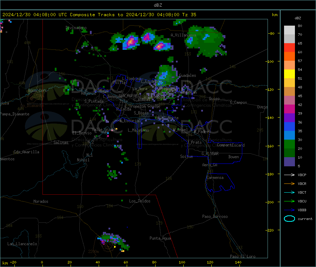The width and height of the screenshot is (316, 267).
Task: Select the light gray 80–70 dBZ swatch
Action: [x=289, y=30]
